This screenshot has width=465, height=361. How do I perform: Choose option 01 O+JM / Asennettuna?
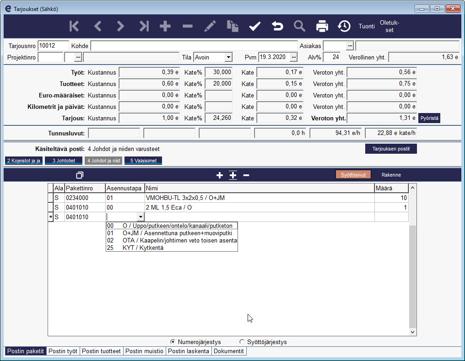[x=172, y=233]
